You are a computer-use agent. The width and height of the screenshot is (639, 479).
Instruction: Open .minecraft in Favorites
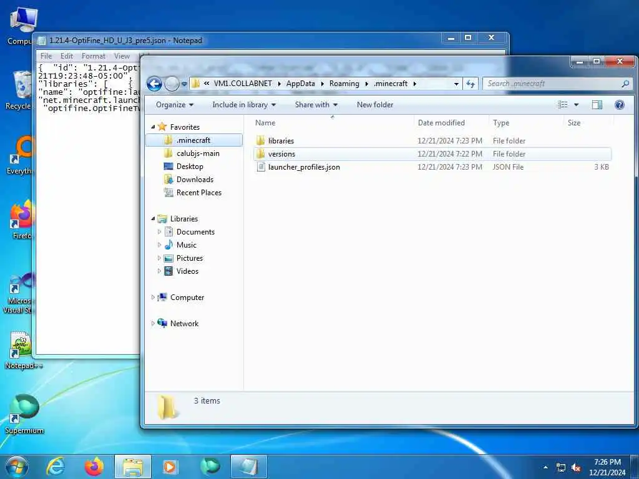pyautogui.click(x=193, y=140)
